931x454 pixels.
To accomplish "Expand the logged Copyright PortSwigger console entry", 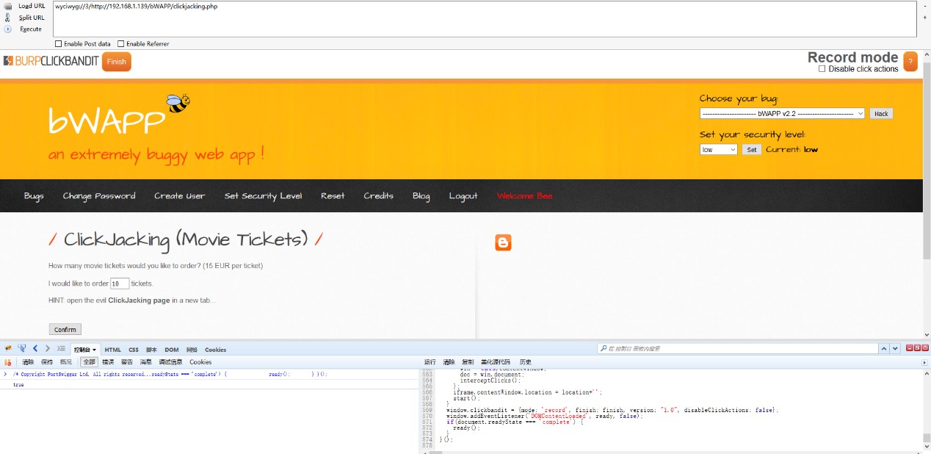I will tap(6, 374).
